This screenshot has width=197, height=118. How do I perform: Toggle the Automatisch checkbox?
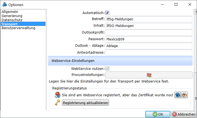tap(107, 13)
